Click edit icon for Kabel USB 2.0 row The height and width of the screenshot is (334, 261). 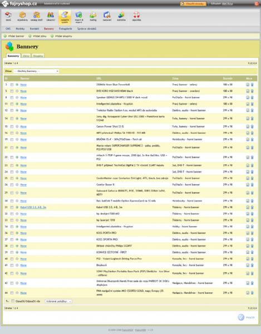[x=248, y=207]
